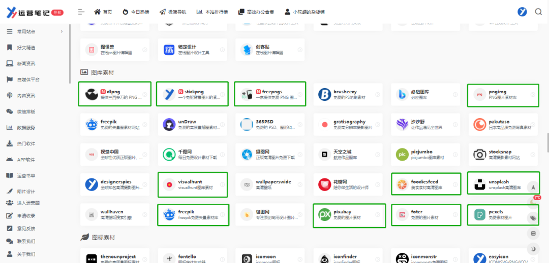Click the pakutaso orange logo icon
The width and height of the screenshot is (549, 263).
pyautogui.click(x=479, y=124)
